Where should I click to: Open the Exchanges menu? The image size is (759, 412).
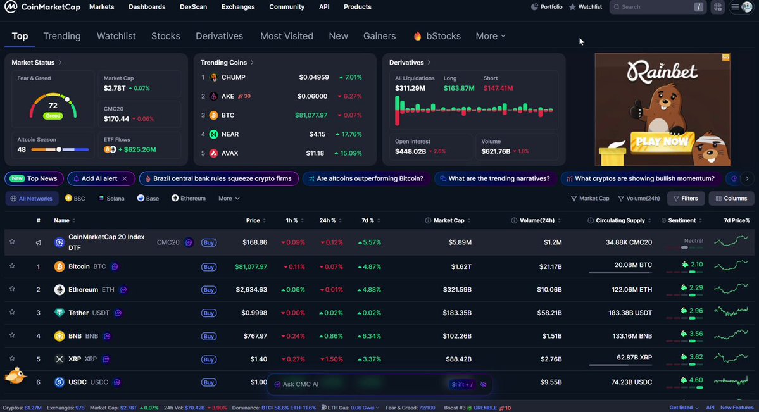(237, 7)
